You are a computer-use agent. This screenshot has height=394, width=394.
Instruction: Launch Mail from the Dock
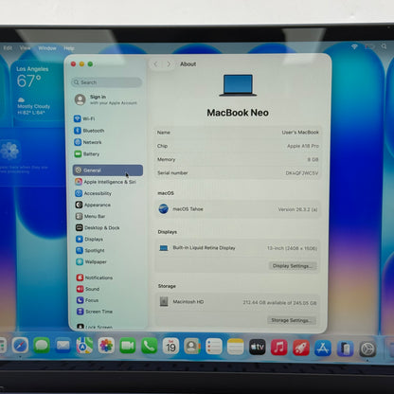[63, 346]
